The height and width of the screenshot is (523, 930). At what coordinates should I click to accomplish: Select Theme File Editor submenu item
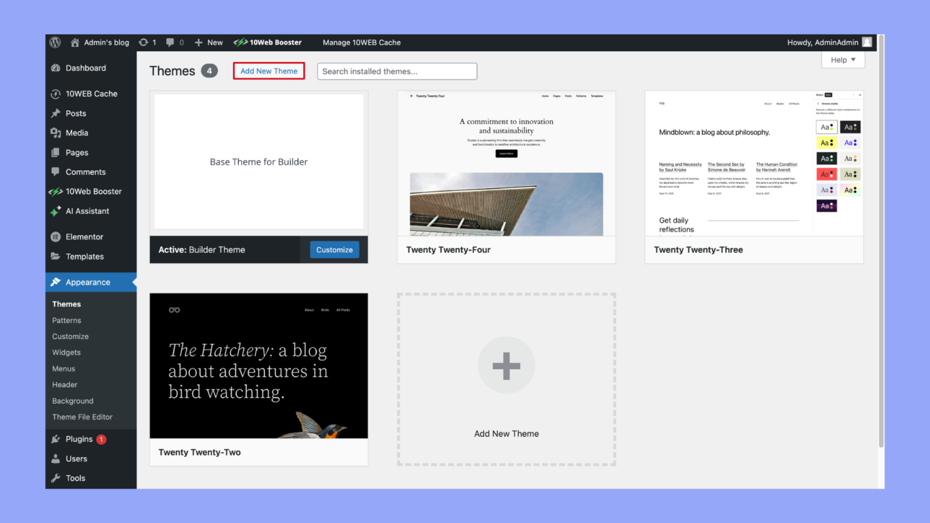coord(82,417)
